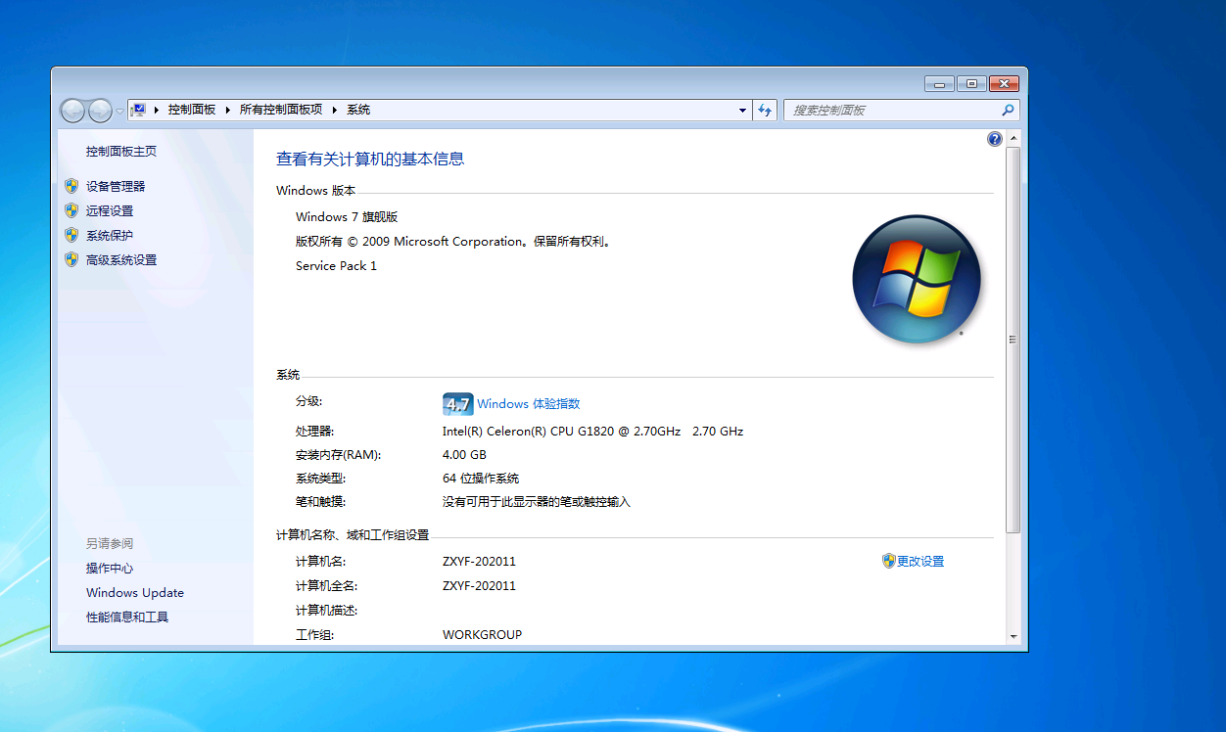Click ZXYF-202011 next to 计算机全名
The image size is (1226, 732).
[479, 585]
